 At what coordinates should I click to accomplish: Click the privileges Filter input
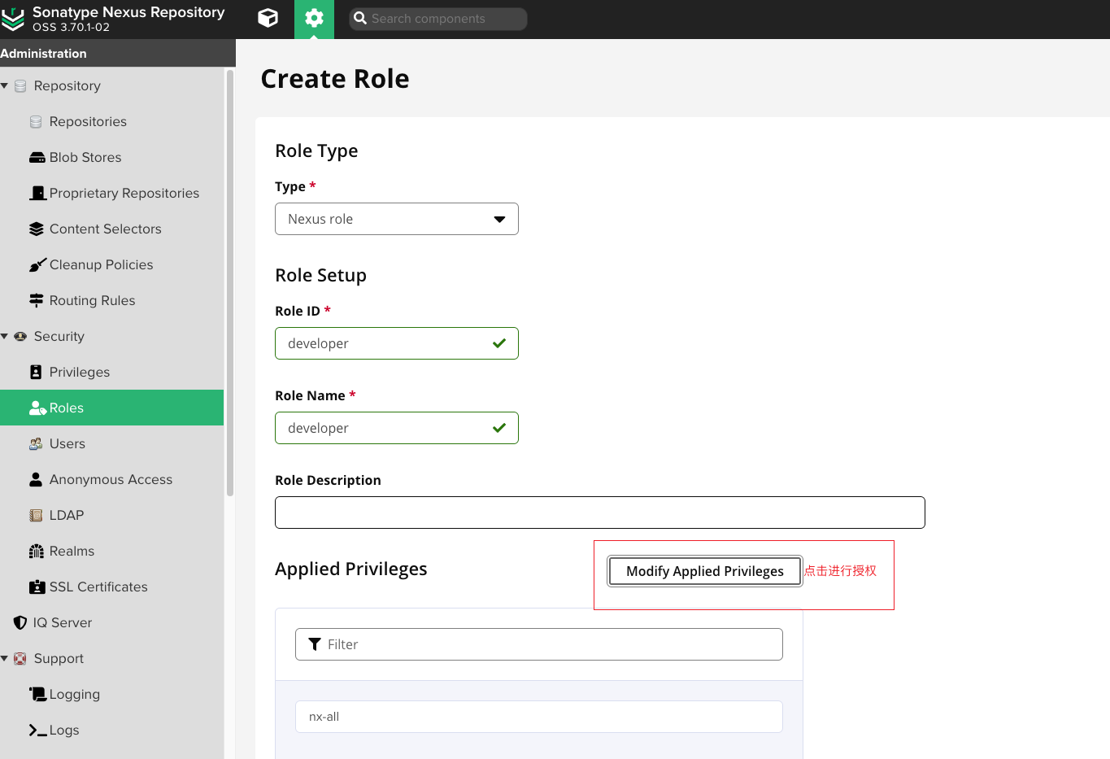[x=539, y=644]
